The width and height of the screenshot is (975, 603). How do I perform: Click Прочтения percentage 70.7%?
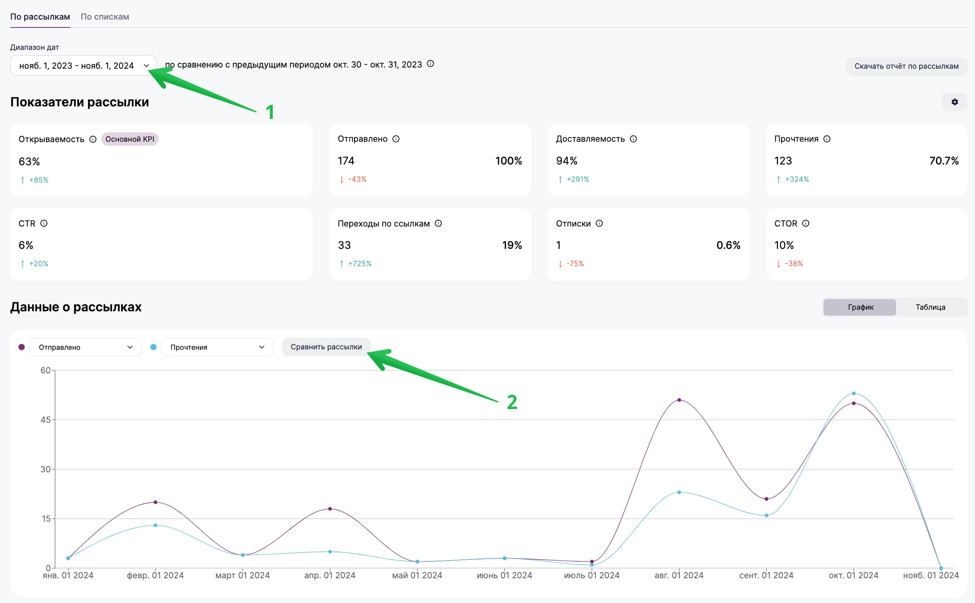[944, 161]
